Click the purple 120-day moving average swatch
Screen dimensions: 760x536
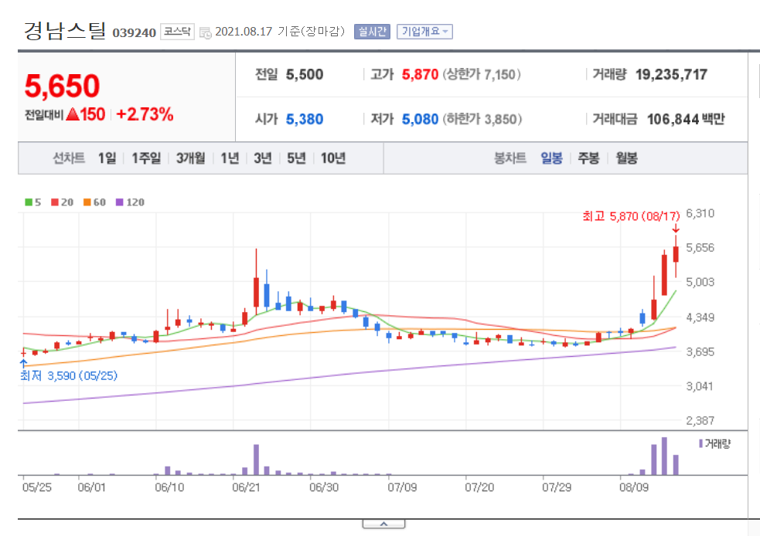pos(120,202)
